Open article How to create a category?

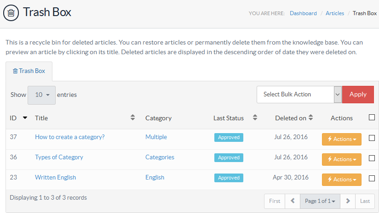pyautogui.click(x=69, y=137)
